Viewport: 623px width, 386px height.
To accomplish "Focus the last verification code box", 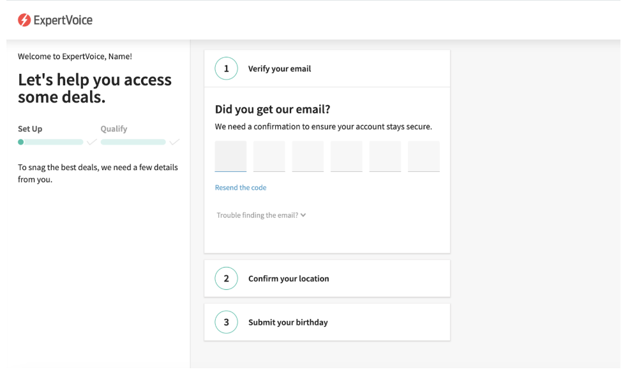I will click(424, 156).
